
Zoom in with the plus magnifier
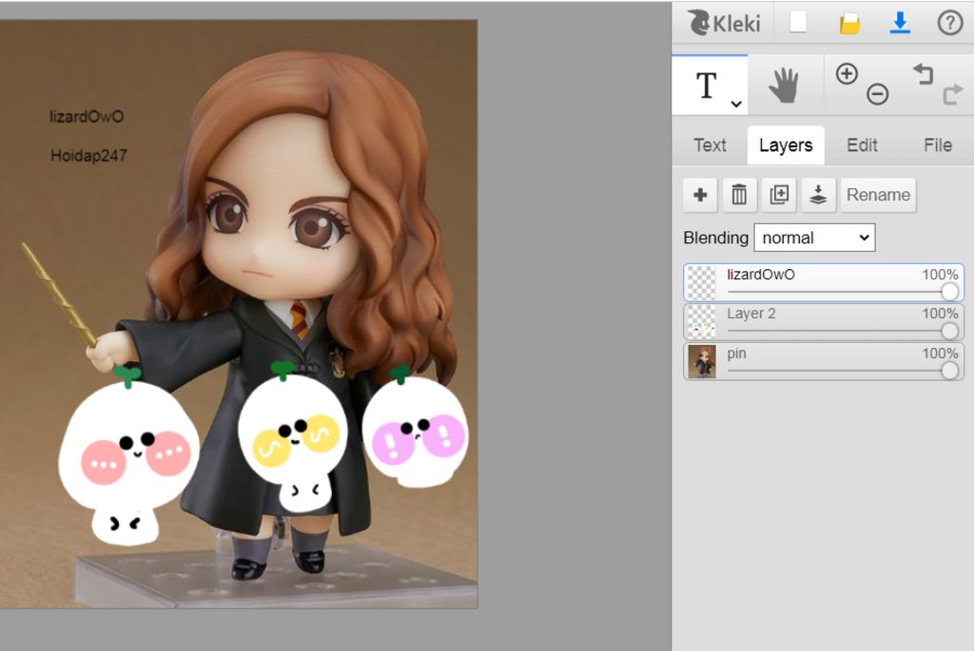847,74
